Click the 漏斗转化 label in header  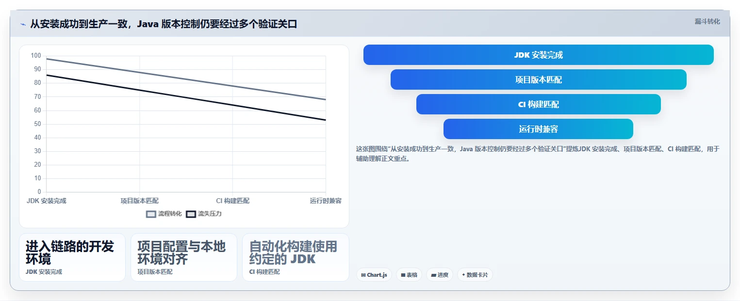point(707,21)
